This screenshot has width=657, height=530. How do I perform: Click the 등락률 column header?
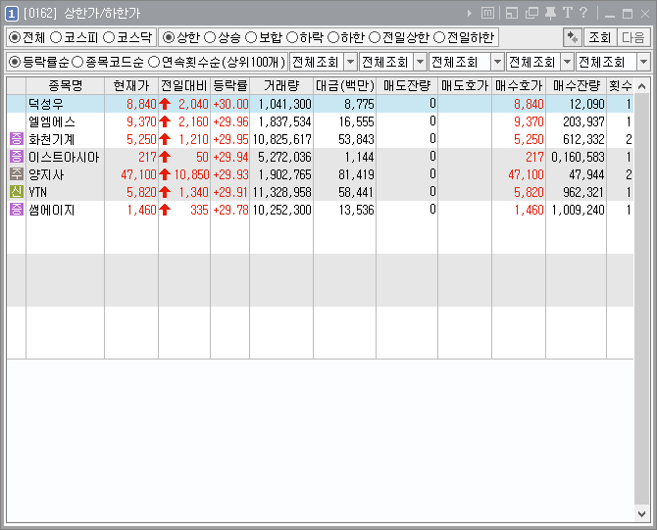tap(230, 86)
